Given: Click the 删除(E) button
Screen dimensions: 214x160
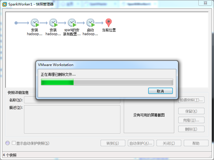Looking at the screenshot, I should point(191,129).
